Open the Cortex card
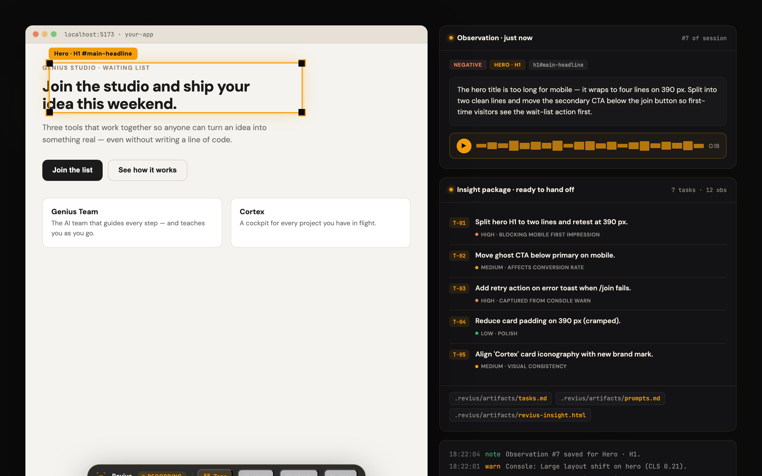 (321, 223)
